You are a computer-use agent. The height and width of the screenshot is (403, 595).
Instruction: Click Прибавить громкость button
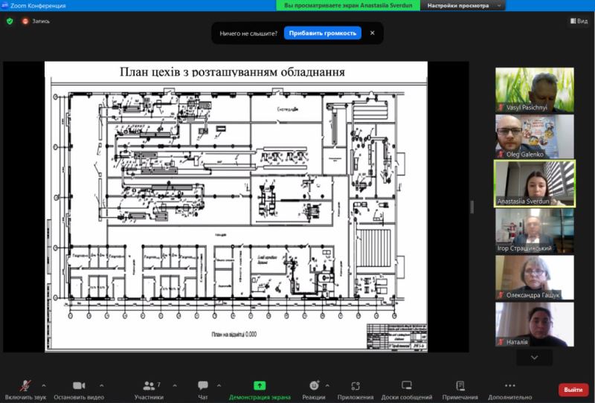(322, 33)
